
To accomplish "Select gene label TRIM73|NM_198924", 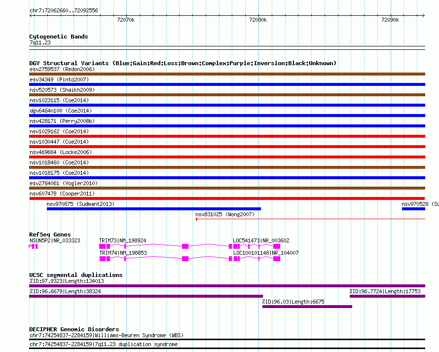I will point(123,240).
